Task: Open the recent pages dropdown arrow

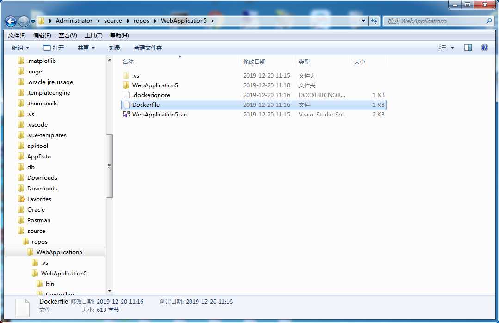Action: [x=33, y=22]
